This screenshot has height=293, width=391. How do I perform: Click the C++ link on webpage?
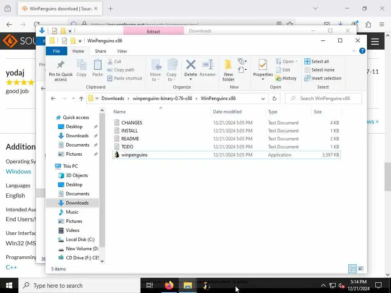pyautogui.click(x=11, y=267)
